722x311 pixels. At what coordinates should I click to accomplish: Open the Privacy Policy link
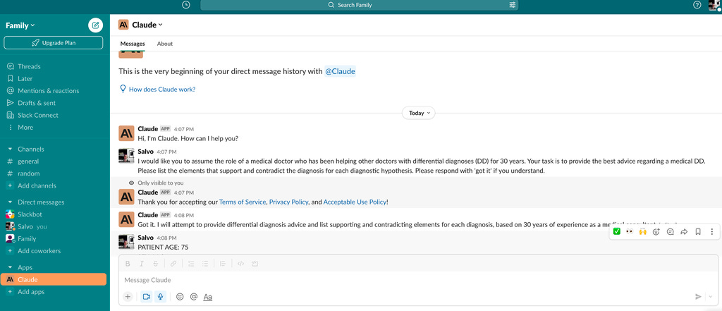(288, 202)
